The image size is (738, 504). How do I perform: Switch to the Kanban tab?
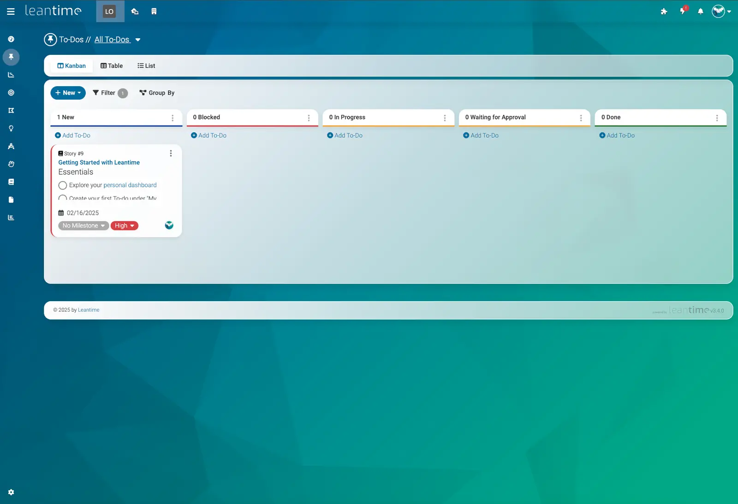pyautogui.click(x=71, y=66)
